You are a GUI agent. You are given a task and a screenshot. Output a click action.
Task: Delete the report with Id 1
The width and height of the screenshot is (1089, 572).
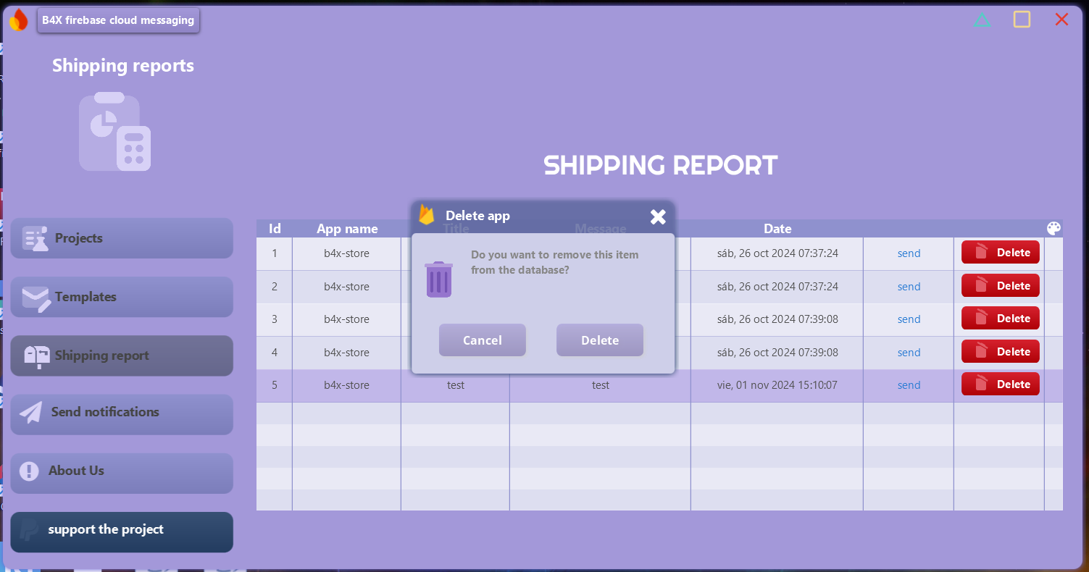1001,253
